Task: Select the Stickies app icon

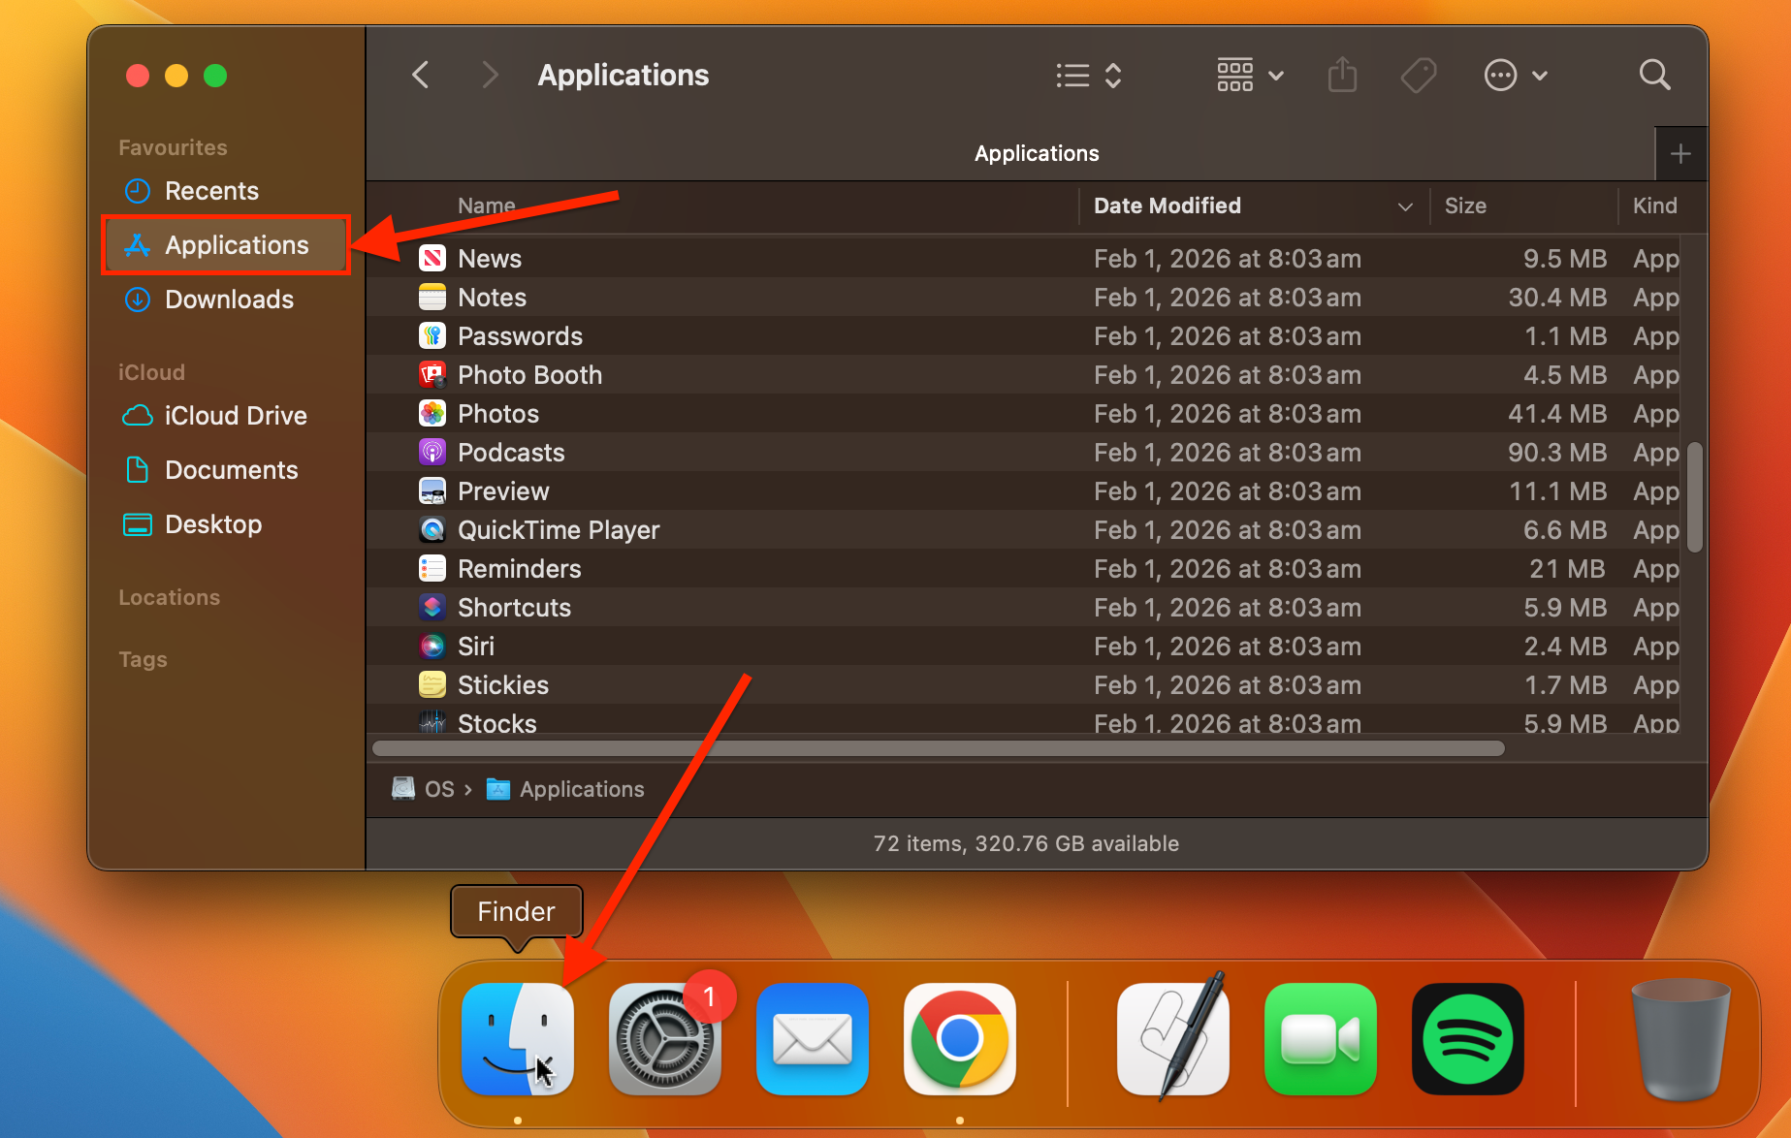Action: [x=432, y=684]
